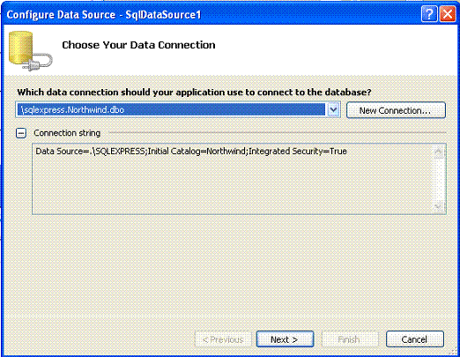Collapse the Connection string section
The image size is (460, 357).
(21, 133)
